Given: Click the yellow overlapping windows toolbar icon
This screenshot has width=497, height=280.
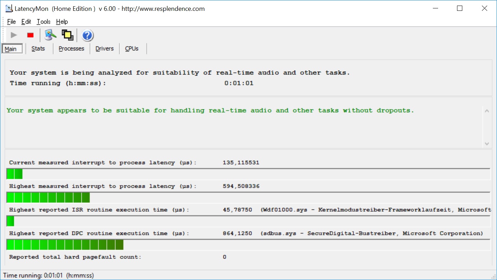Looking at the screenshot, I should [x=67, y=35].
